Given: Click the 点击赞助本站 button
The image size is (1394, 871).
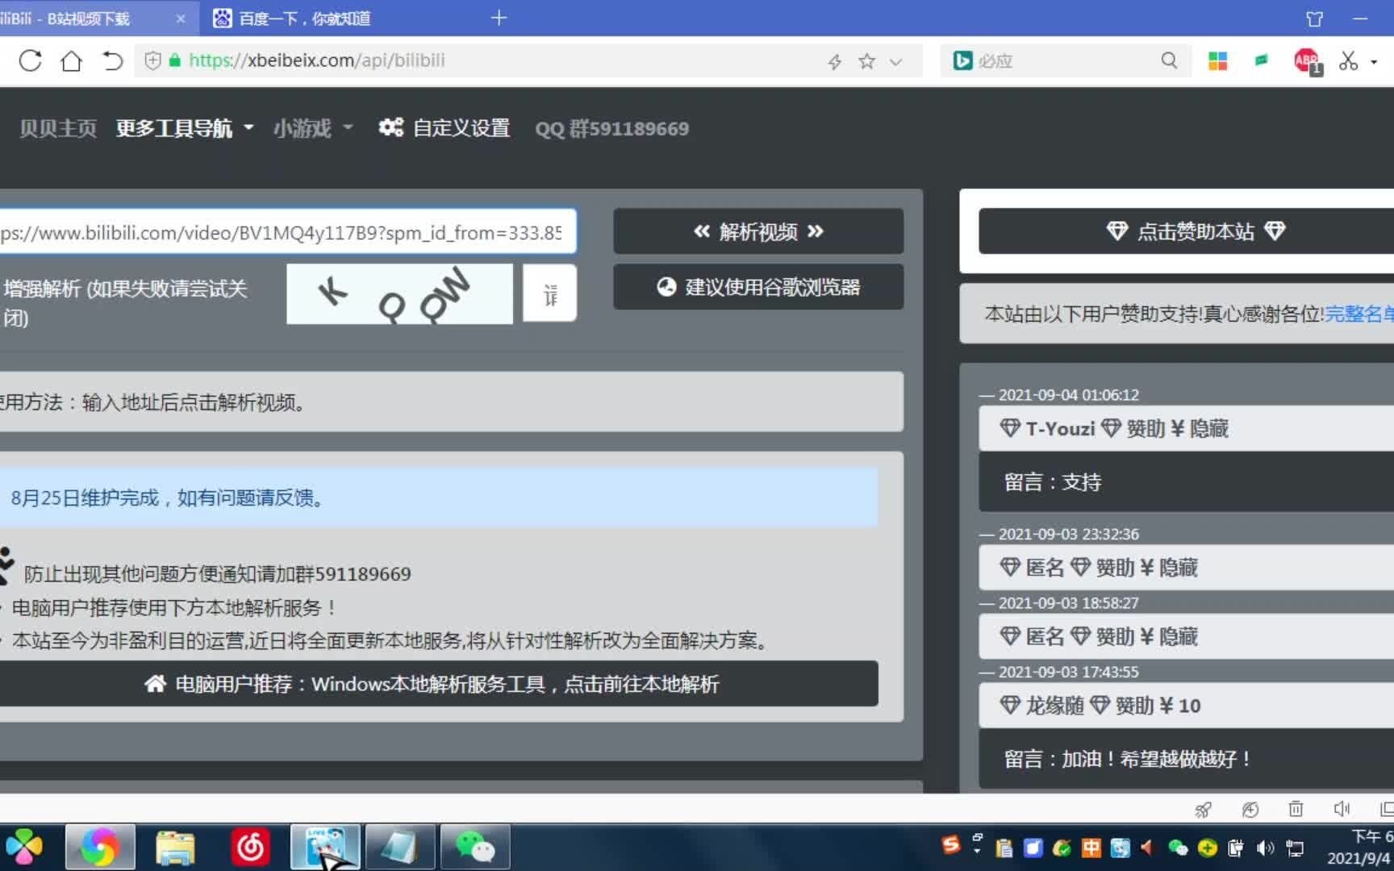Looking at the screenshot, I should tap(1187, 231).
